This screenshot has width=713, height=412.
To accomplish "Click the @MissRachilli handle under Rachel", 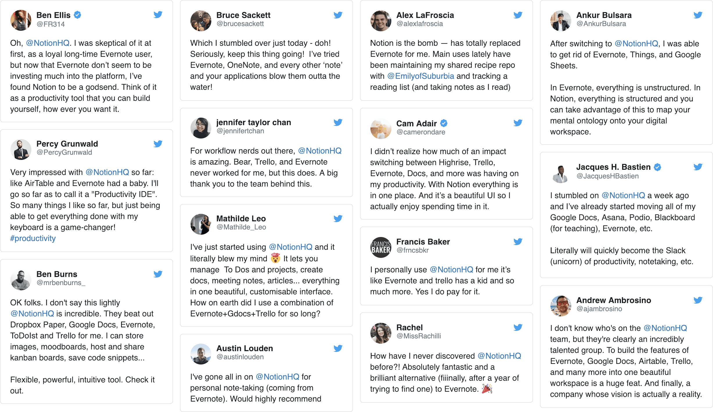I will click(419, 336).
